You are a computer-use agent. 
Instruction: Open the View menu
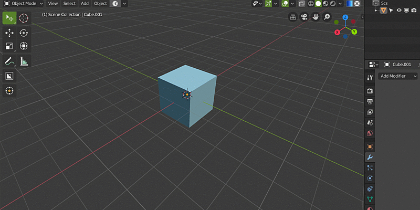coord(53,4)
